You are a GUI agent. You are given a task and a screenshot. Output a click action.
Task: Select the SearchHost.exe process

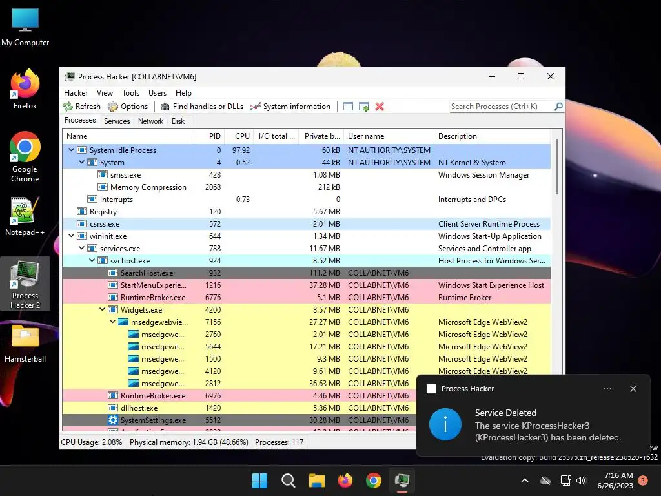307,273
